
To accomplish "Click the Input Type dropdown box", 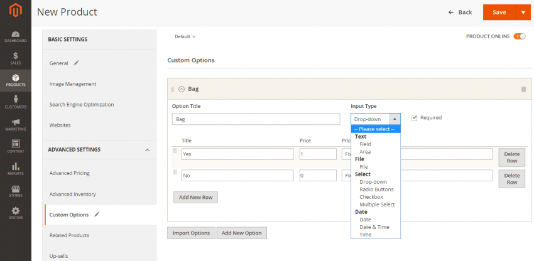I will [x=376, y=119].
